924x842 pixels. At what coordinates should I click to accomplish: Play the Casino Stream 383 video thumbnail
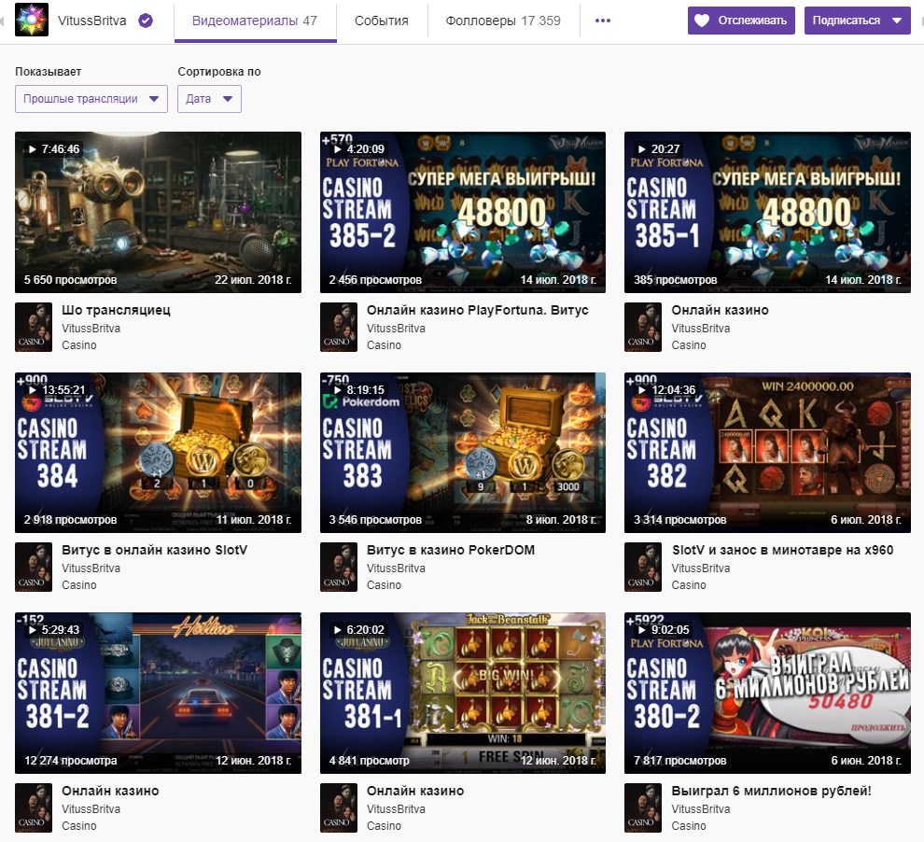[463, 453]
